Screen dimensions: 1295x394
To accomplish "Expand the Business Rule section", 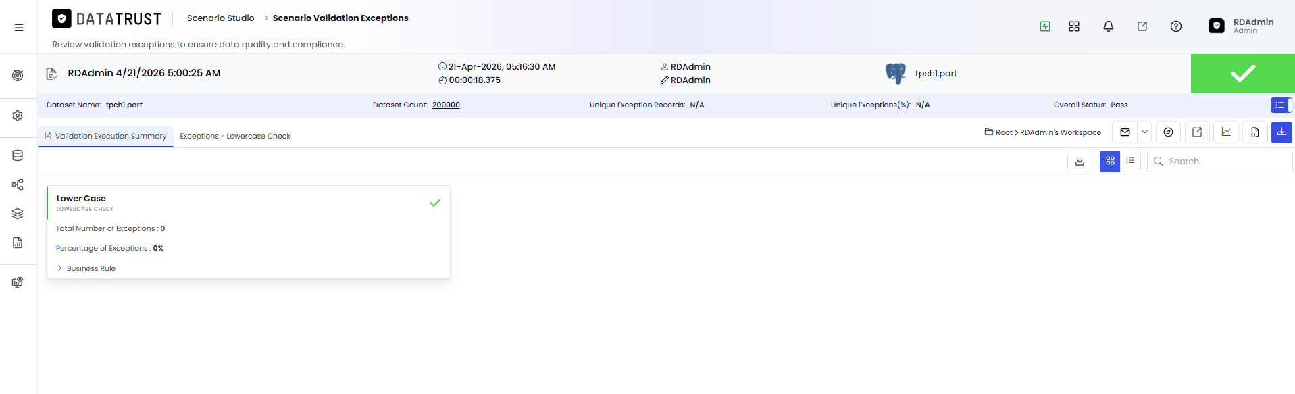I will click(86, 268).
